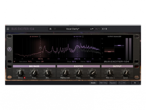Image resolution: width=146 pixels, height=110 pixels.
Task: Click the Big Bass frequency handle
Action: click(40, 48)
